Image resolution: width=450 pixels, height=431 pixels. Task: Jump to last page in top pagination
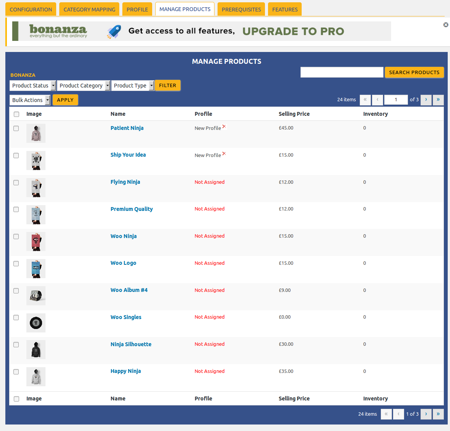[x=438, y=100]
